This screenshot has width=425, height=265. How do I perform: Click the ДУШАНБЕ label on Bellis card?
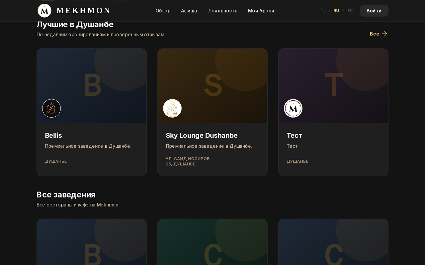pyautogui.click(x=56, y=161)
